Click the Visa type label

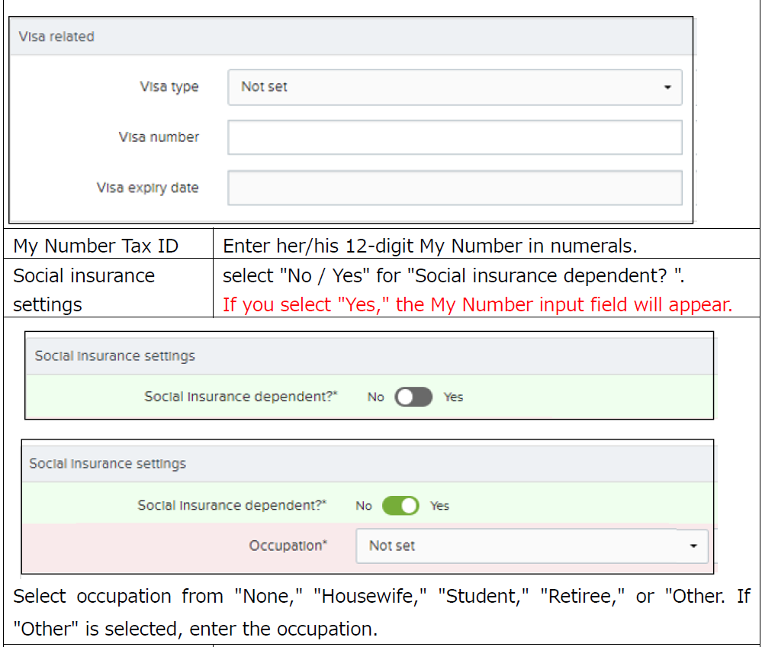169,87
